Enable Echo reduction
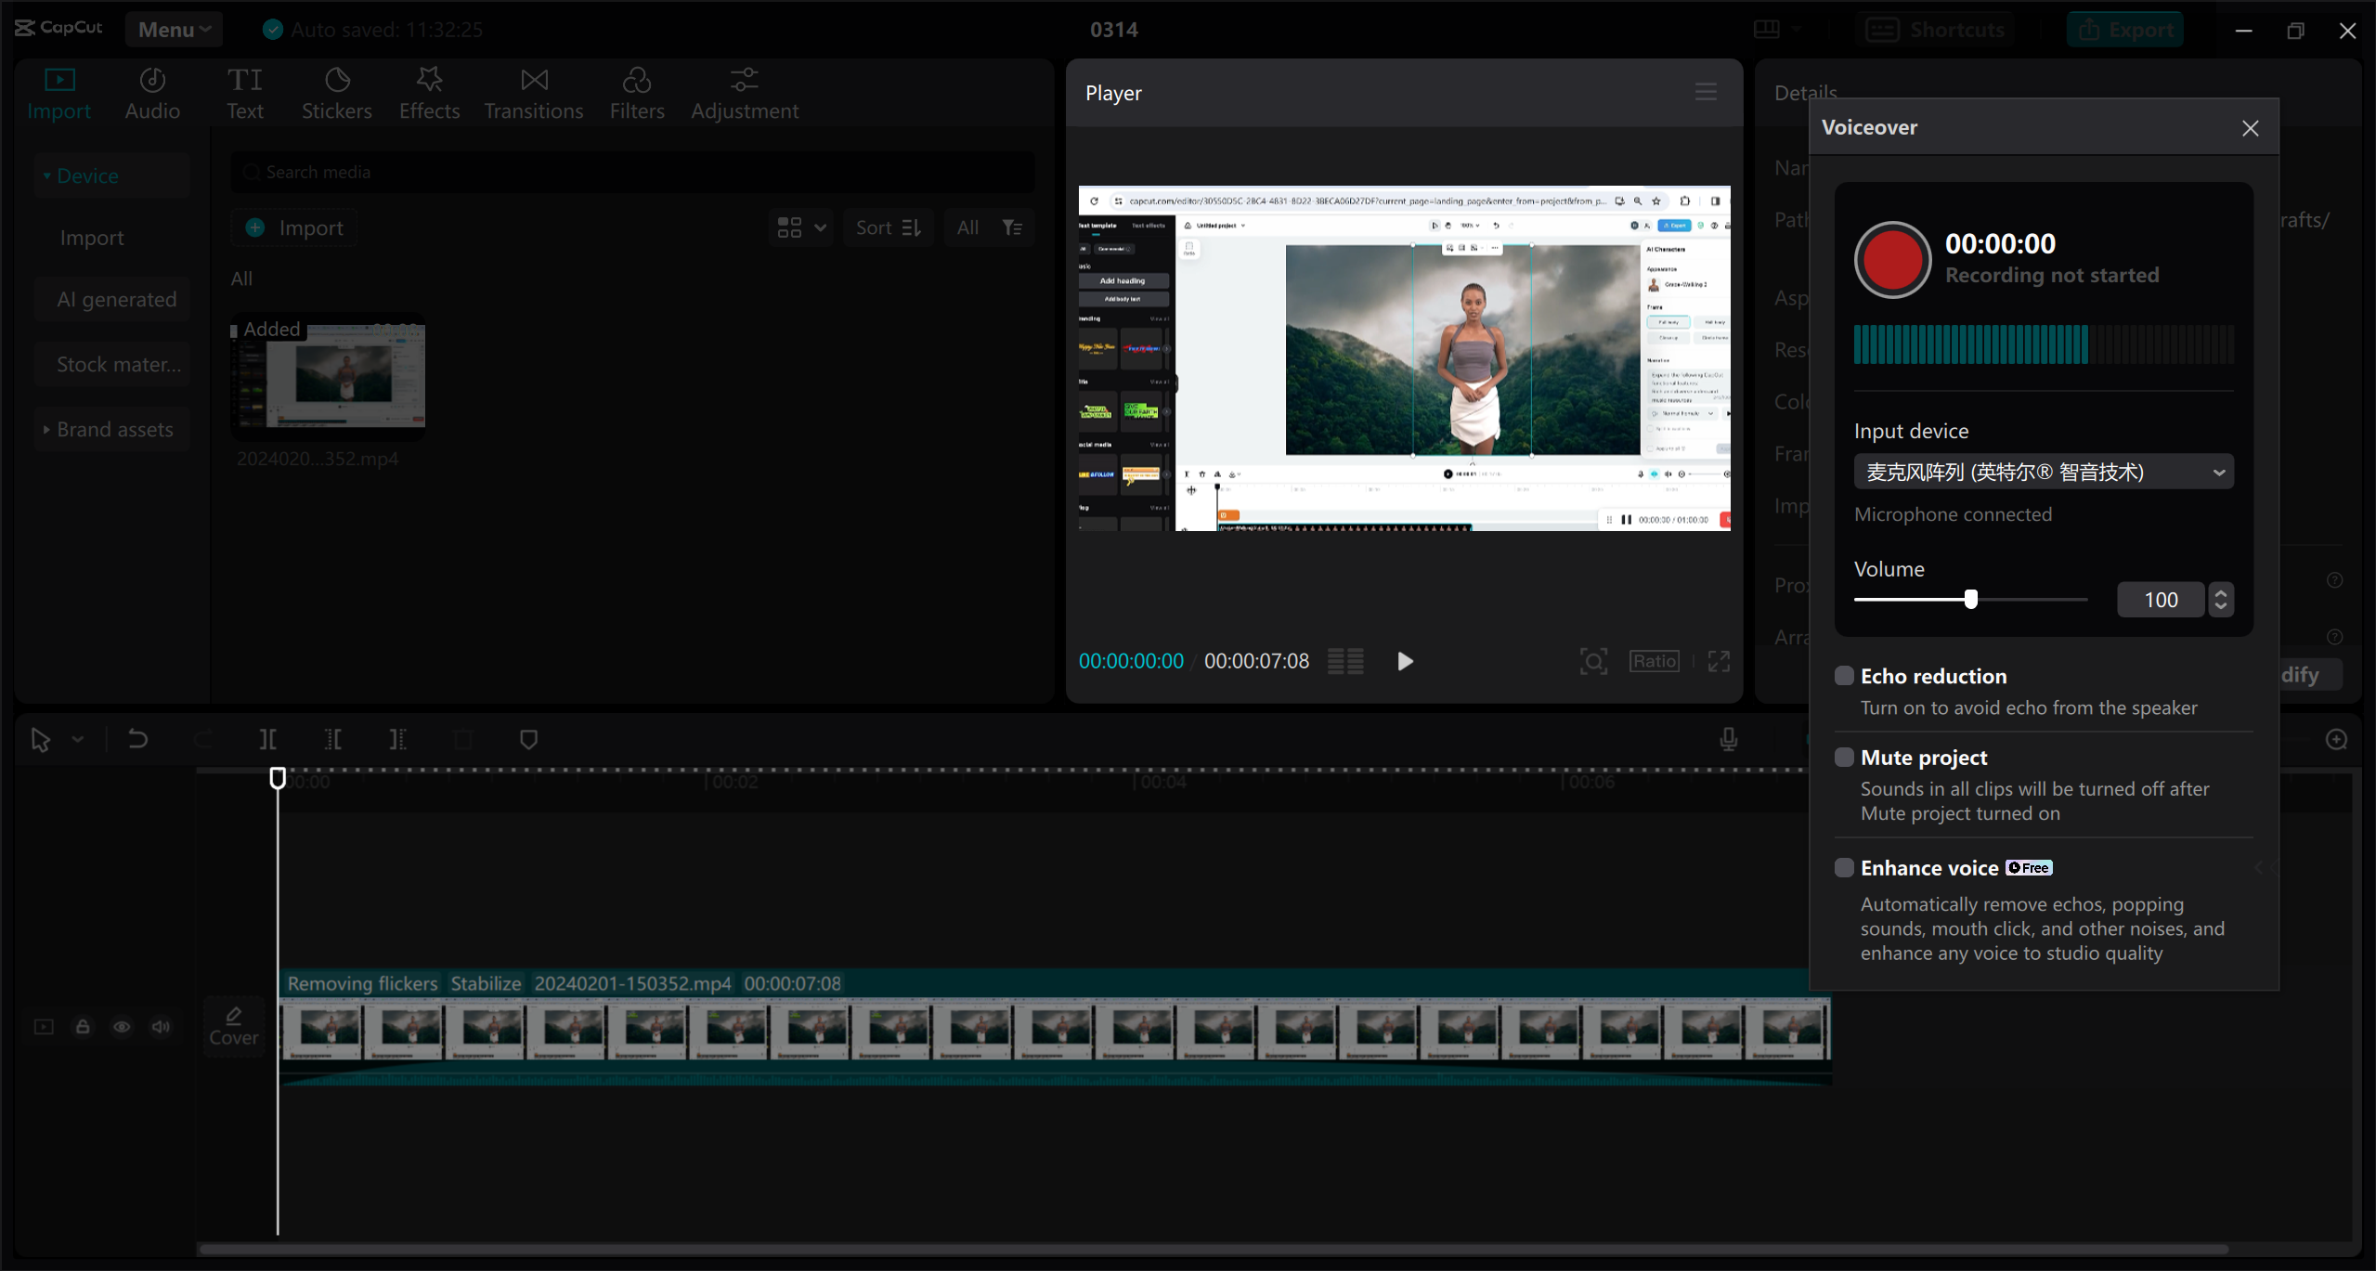The image size is (2376, 1271). [1843, 676]
